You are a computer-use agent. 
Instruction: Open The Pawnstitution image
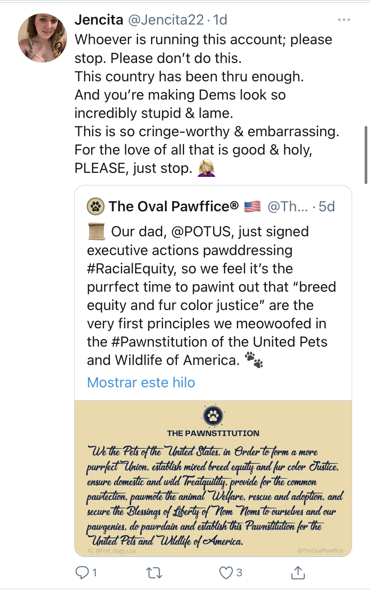[x=213, y=478]
